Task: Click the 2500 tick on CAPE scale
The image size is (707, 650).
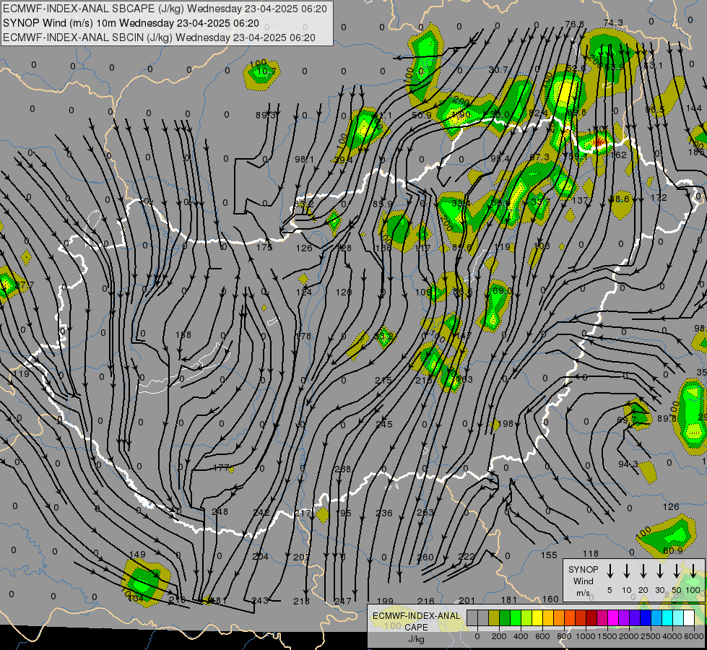Action: point(651,636)
